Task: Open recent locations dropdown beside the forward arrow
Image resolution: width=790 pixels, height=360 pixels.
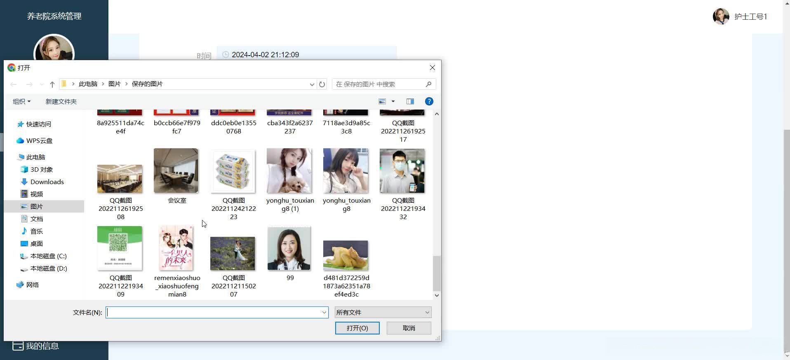Action: click(42, 84)
